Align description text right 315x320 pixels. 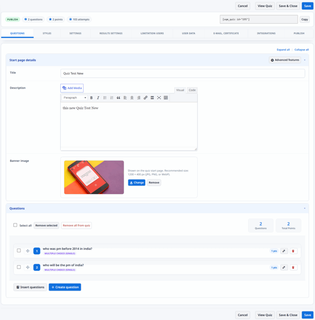click(x=139, y=98)
